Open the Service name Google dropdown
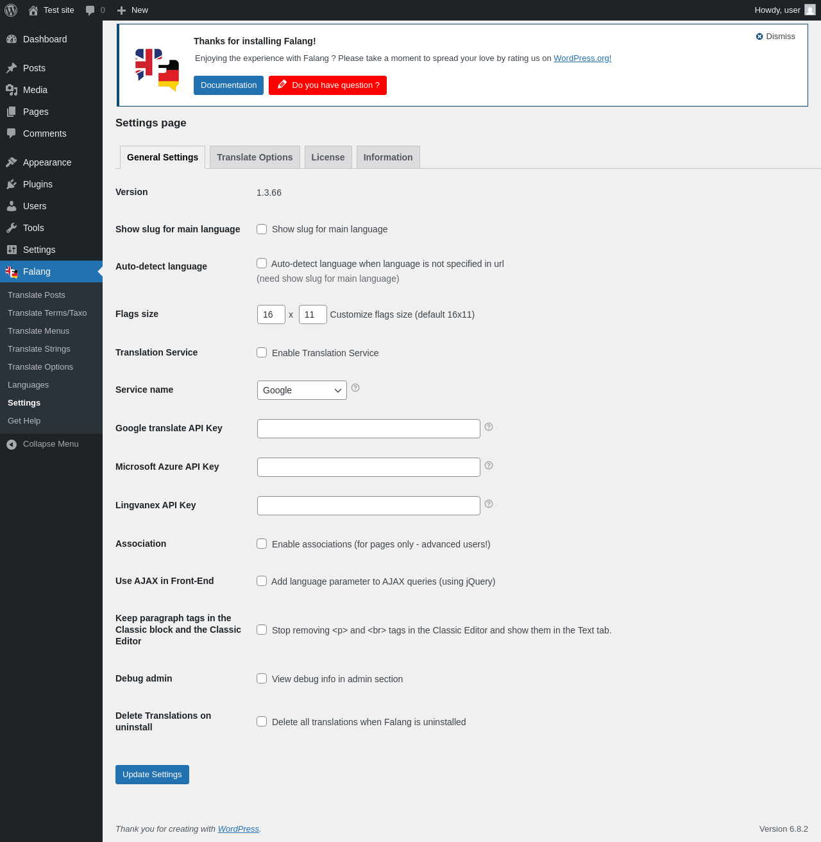The width and height of the screenshot is (821, 842). pyautogui.click(x=302, y=390)
